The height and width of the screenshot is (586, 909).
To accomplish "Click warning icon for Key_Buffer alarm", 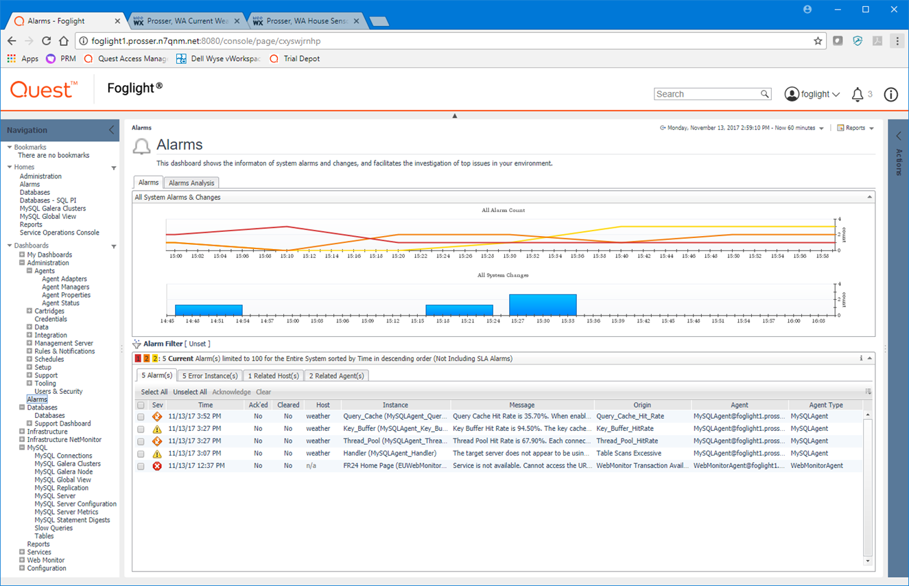I will tap(157, 429).
